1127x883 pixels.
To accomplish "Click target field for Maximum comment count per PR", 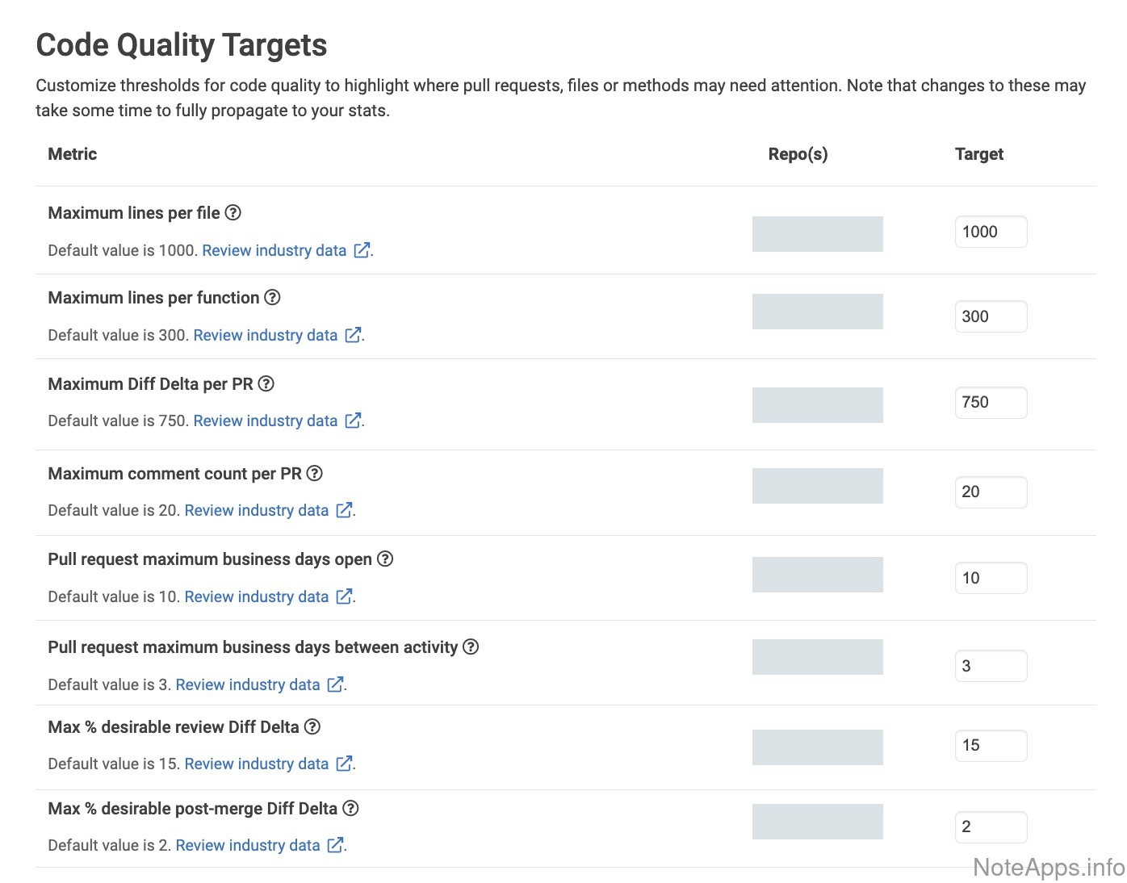I will point(991,492).
